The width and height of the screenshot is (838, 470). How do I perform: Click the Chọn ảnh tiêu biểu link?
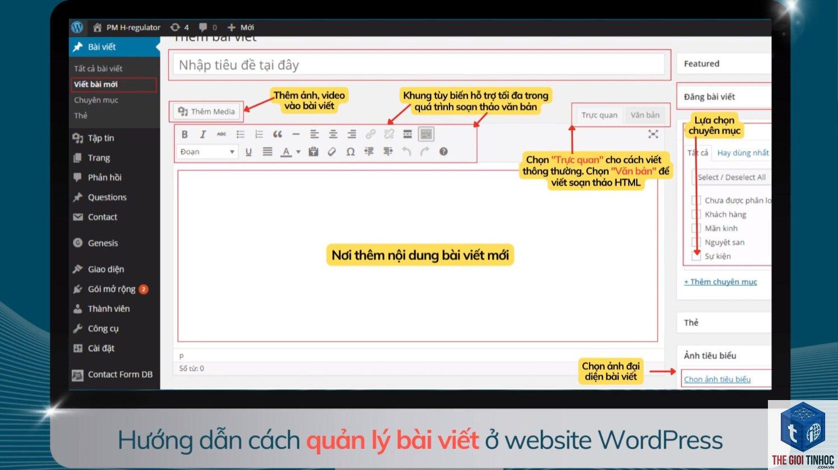coord(717,379)
